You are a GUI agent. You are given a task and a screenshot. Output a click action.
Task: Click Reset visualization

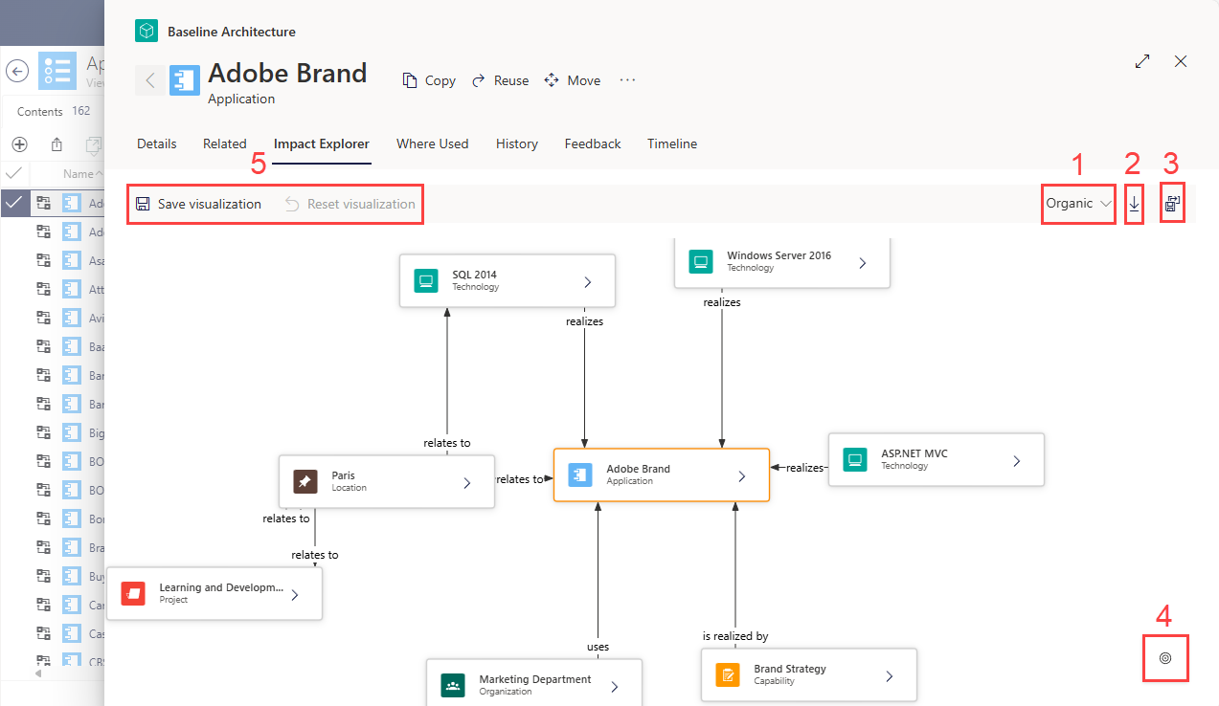(x=350, y=204)
